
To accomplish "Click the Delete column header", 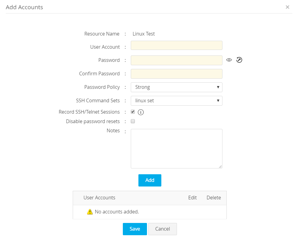I will click(214, 198).
